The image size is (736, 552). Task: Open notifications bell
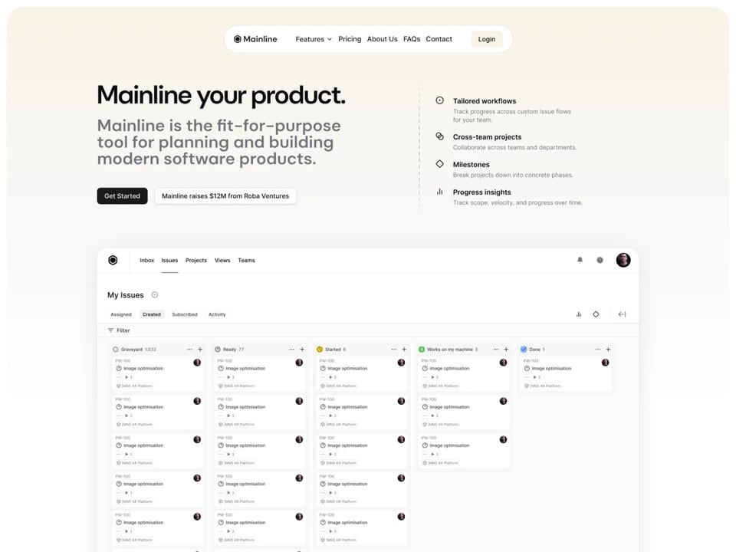[580, 260]
